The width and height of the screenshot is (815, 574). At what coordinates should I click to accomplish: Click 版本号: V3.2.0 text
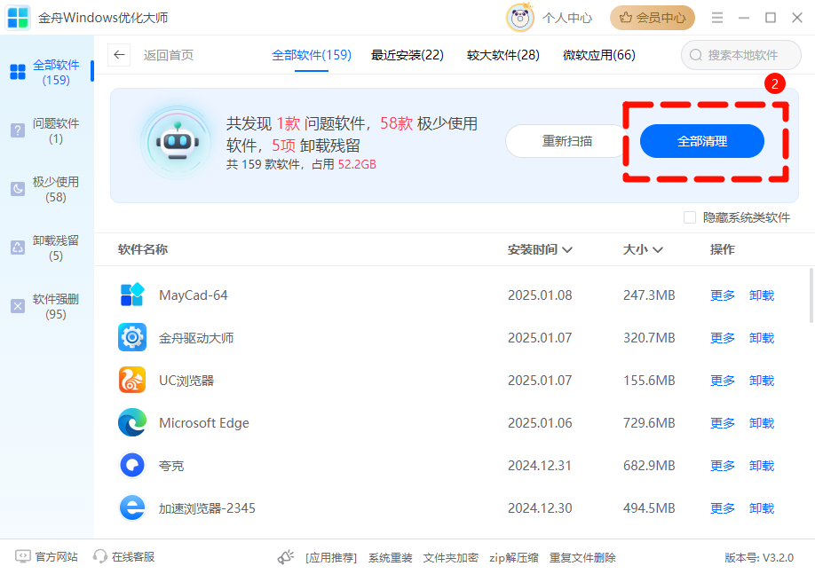tap(759, 557)
